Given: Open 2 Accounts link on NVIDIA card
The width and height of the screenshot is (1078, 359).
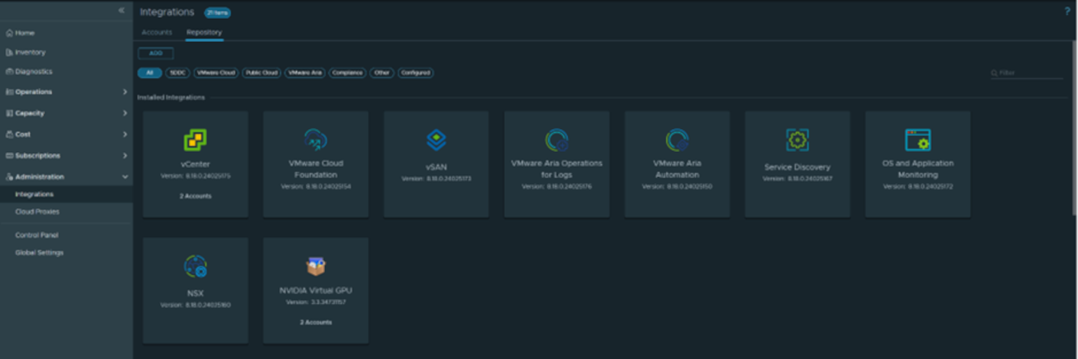Looking at the screenshot, I should click(x=316, y=322).
